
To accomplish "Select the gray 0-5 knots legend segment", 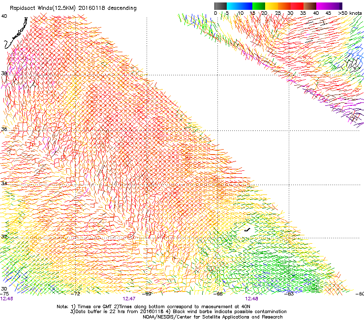I will tap(220, 6).
